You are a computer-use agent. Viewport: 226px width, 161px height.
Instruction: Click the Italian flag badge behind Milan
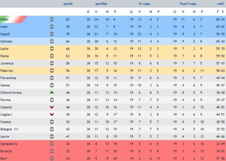[14, 19]
